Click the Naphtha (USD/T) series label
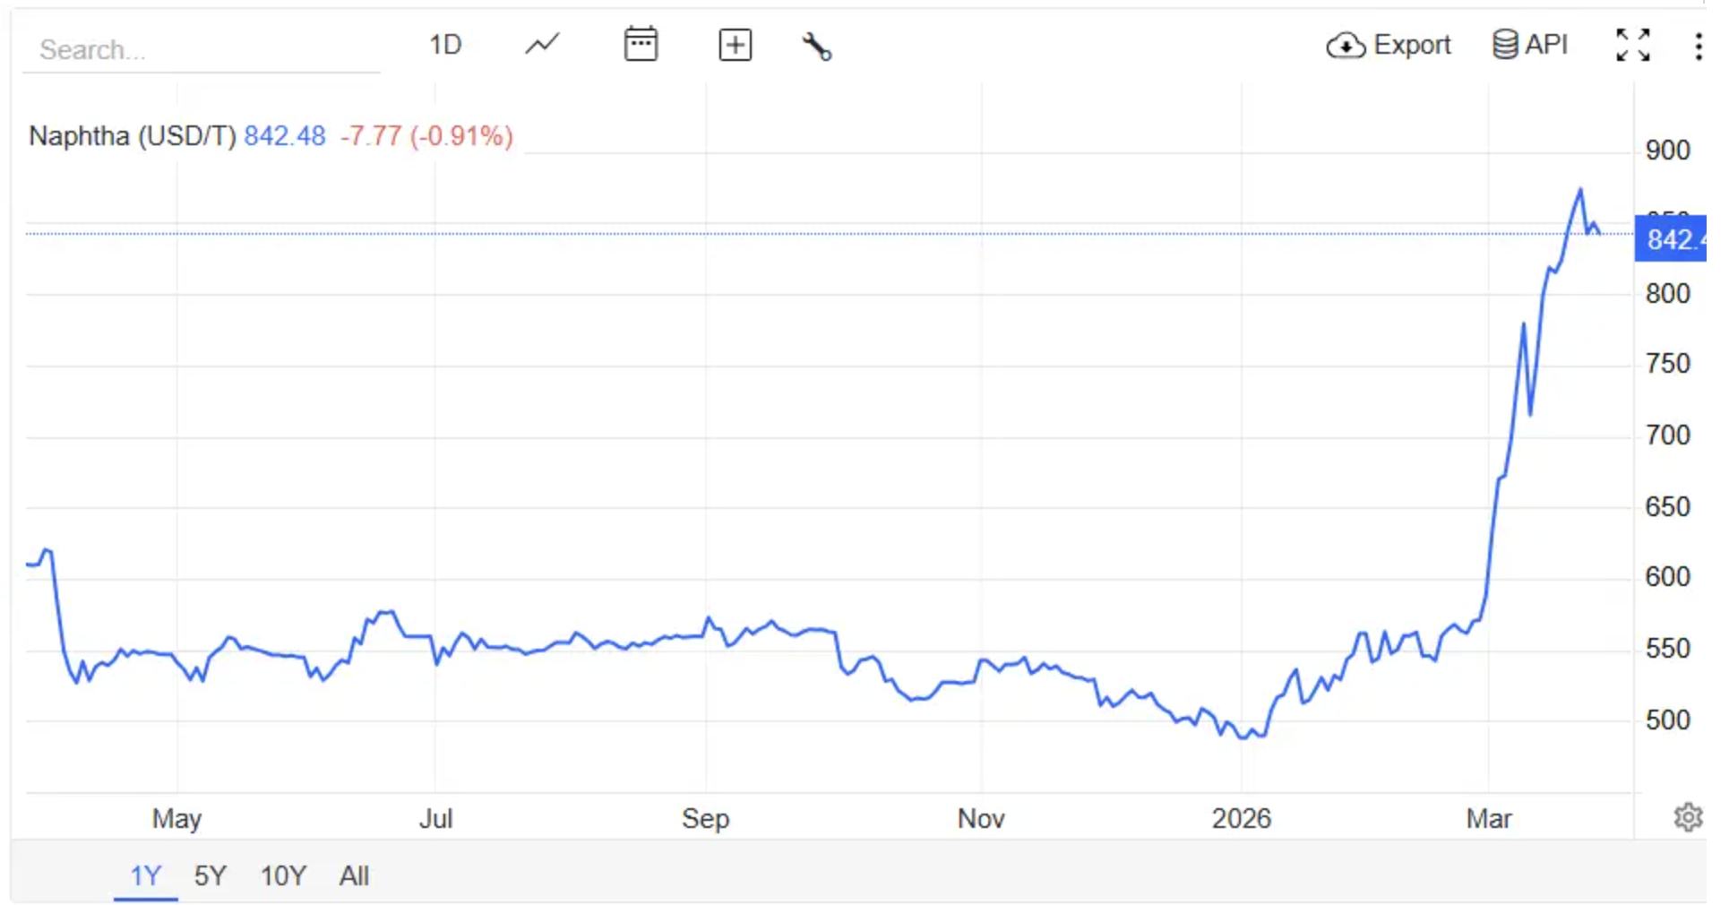The height and width of the screenshot is (905, 1729). click(132, 136)
